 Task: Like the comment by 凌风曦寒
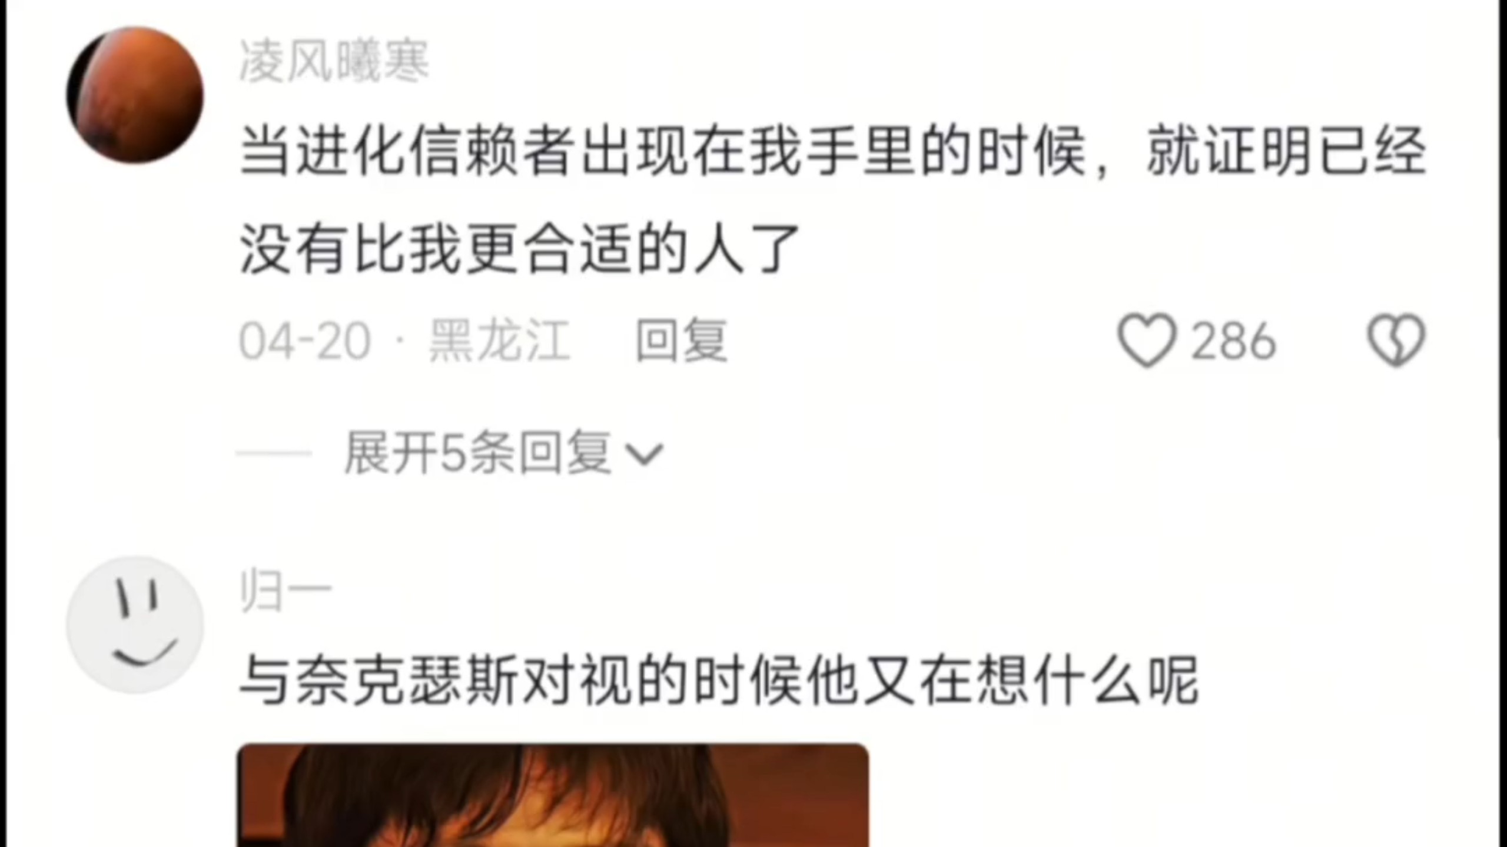(x=1147, y=341)
